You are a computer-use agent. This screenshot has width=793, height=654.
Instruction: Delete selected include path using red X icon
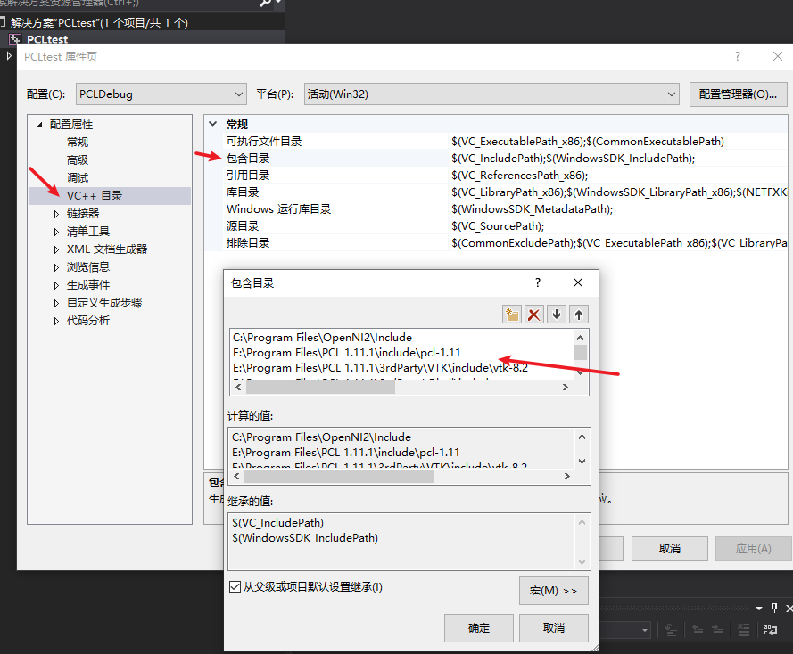(x=534, y=314)
